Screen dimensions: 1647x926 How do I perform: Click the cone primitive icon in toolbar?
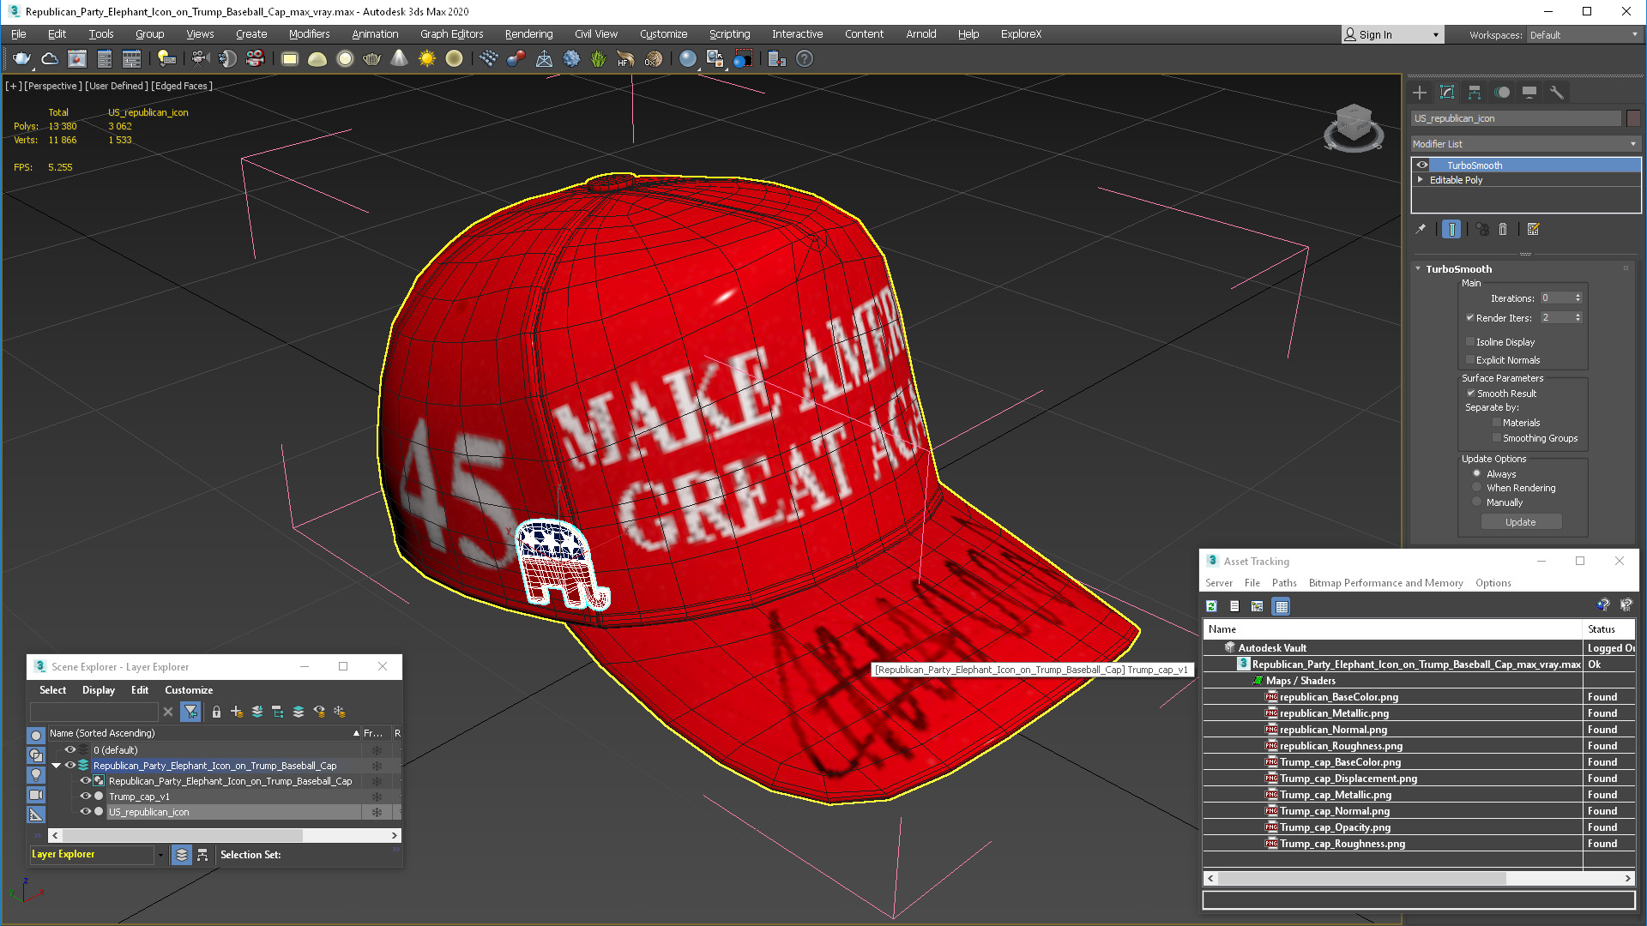pyautogui.click(x=400, y=59)
